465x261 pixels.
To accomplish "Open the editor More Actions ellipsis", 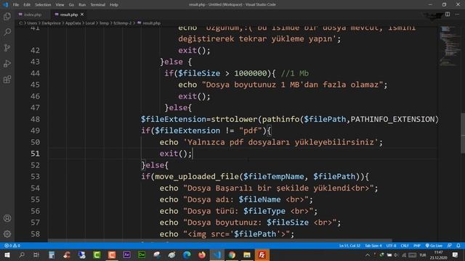I will coord(457,14).
